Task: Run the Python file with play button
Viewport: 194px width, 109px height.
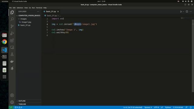Action: point(181,12)
